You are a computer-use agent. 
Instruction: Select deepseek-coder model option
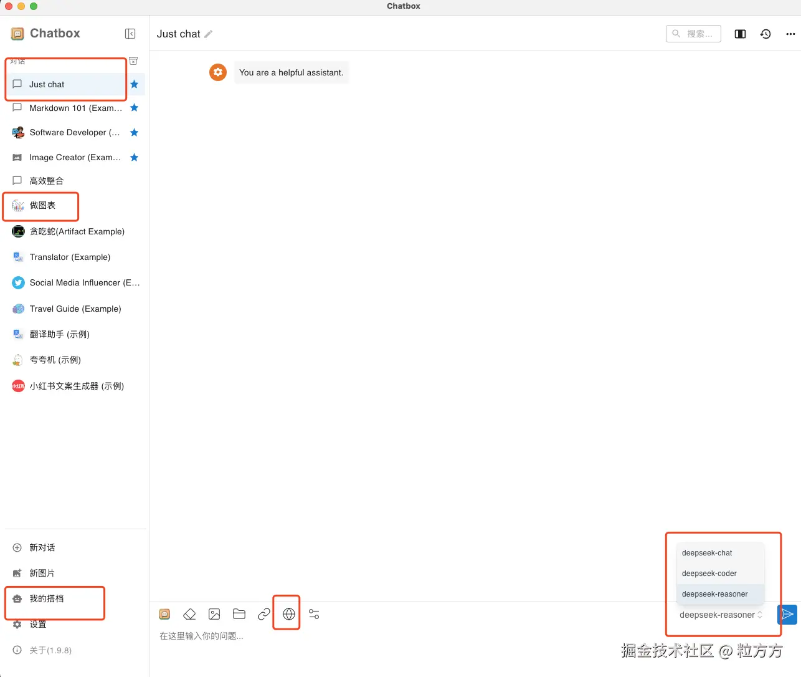[x=720, y=574]
